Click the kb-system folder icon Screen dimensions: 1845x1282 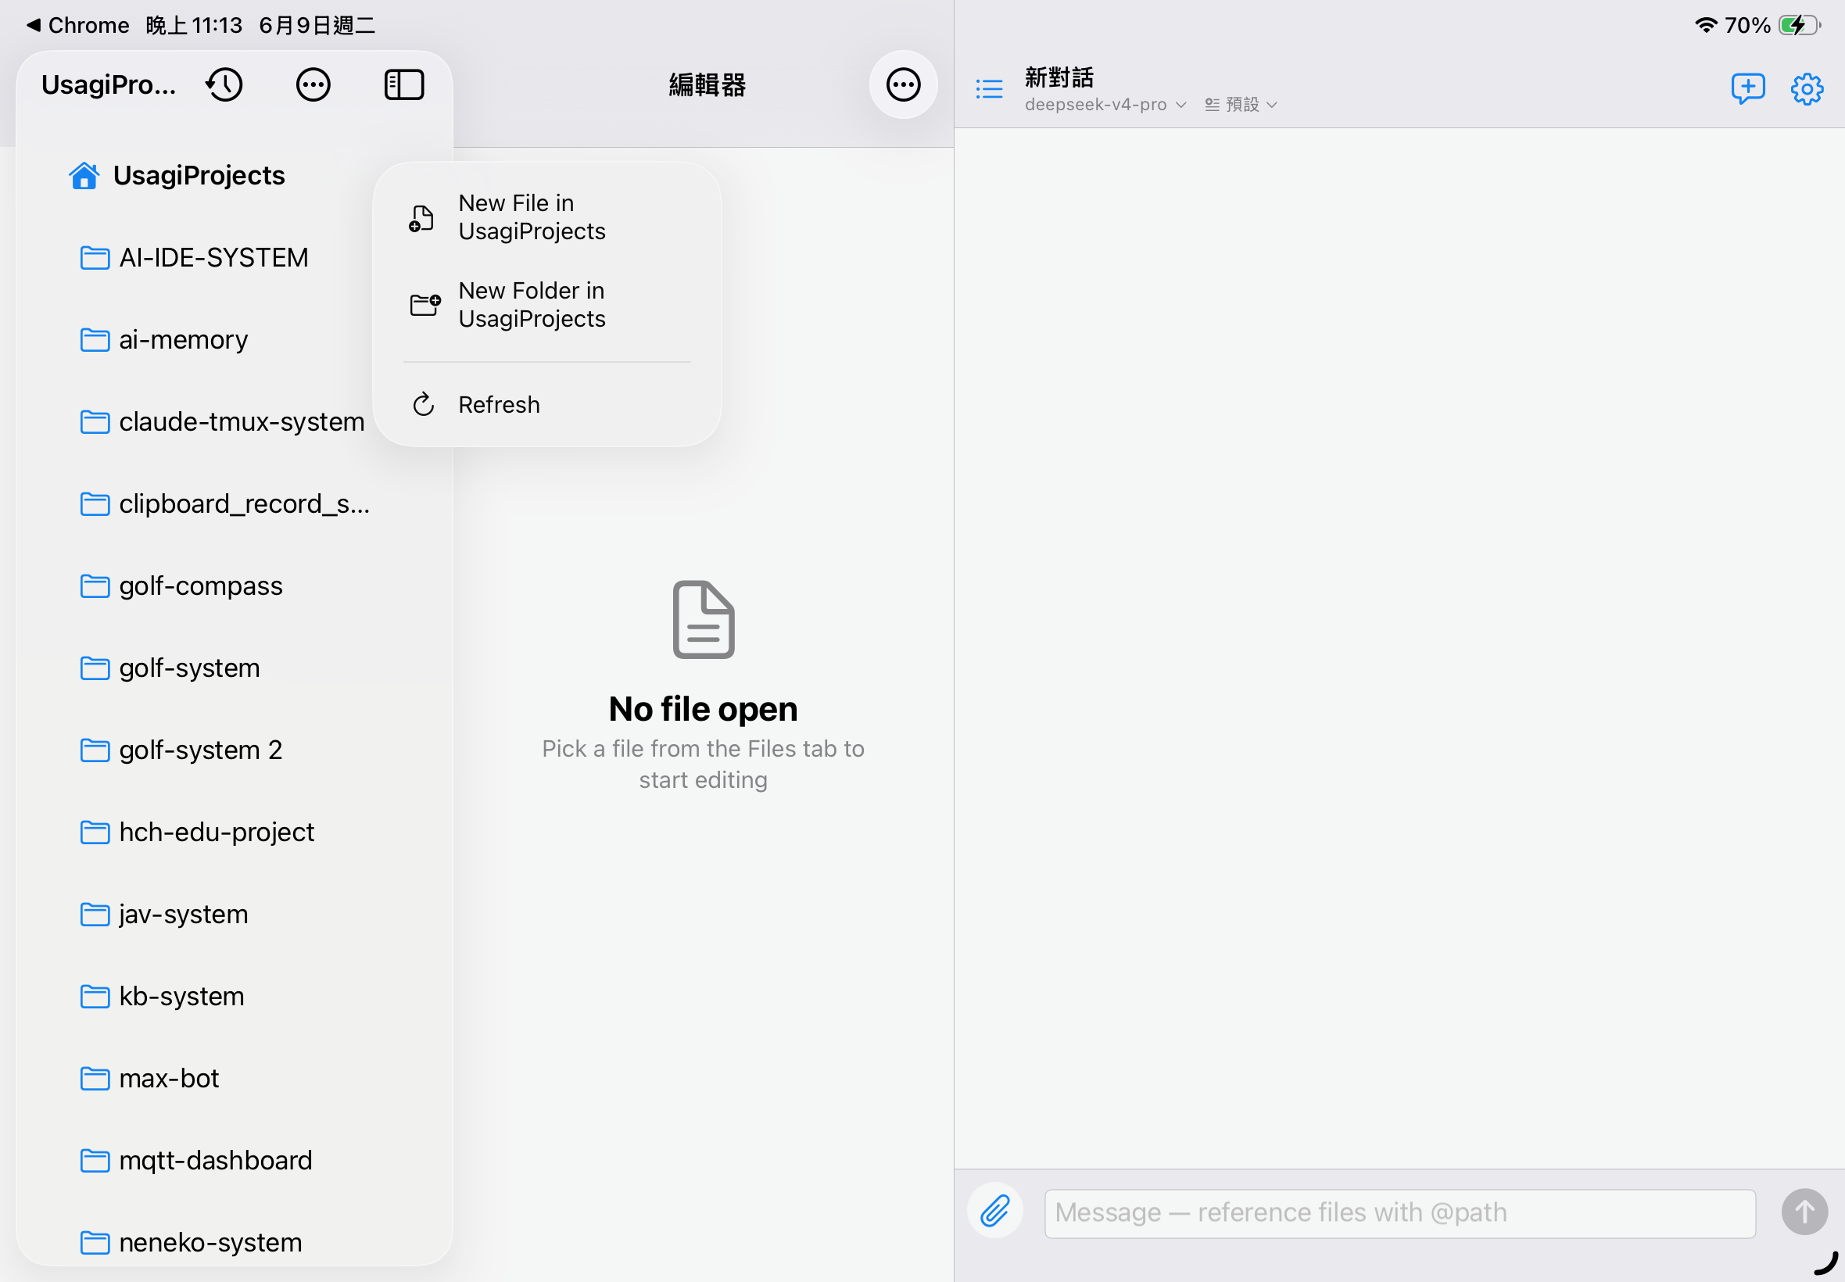tap(95, 997)
